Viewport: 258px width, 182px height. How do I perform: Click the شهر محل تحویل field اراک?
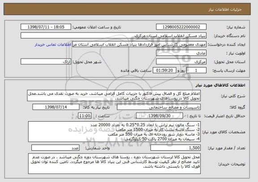(x=46, y=62)
